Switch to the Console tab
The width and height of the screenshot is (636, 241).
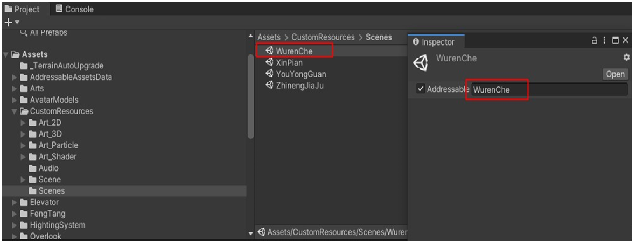point(74,9)
